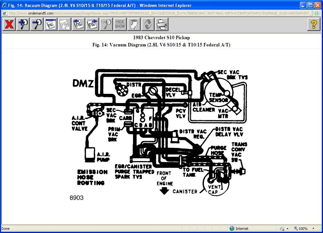The image size is (323, 233).
Task: Choose the FIG hand pan tool
Action: [x=65, y=24]
